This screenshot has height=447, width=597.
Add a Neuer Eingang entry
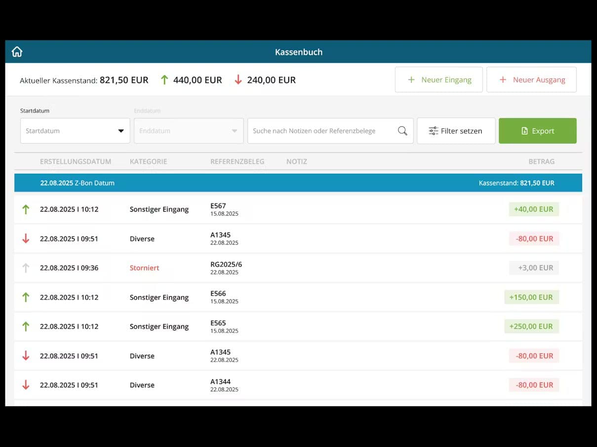[438, 79]
